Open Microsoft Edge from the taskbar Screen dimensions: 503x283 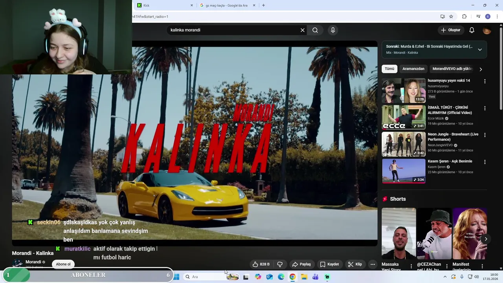tap(281, 277)
